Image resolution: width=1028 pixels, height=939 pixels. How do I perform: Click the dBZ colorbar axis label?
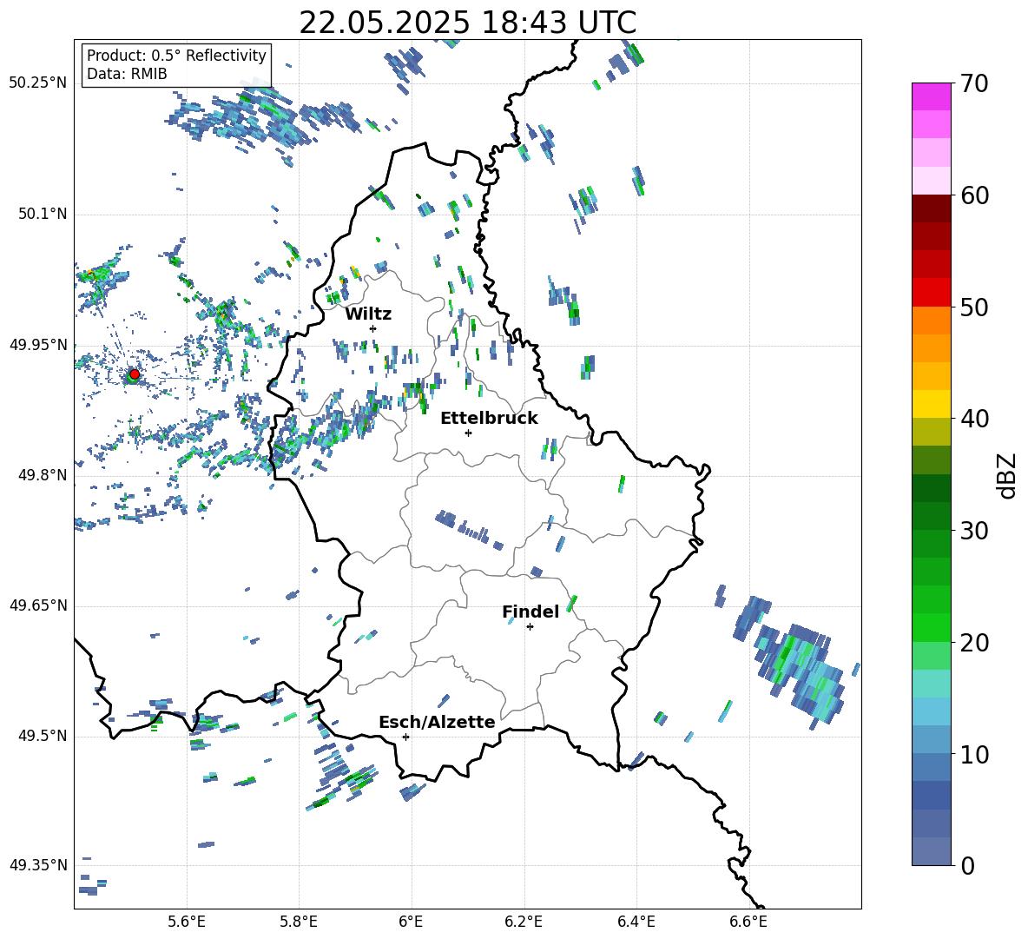coord(1006,475)
